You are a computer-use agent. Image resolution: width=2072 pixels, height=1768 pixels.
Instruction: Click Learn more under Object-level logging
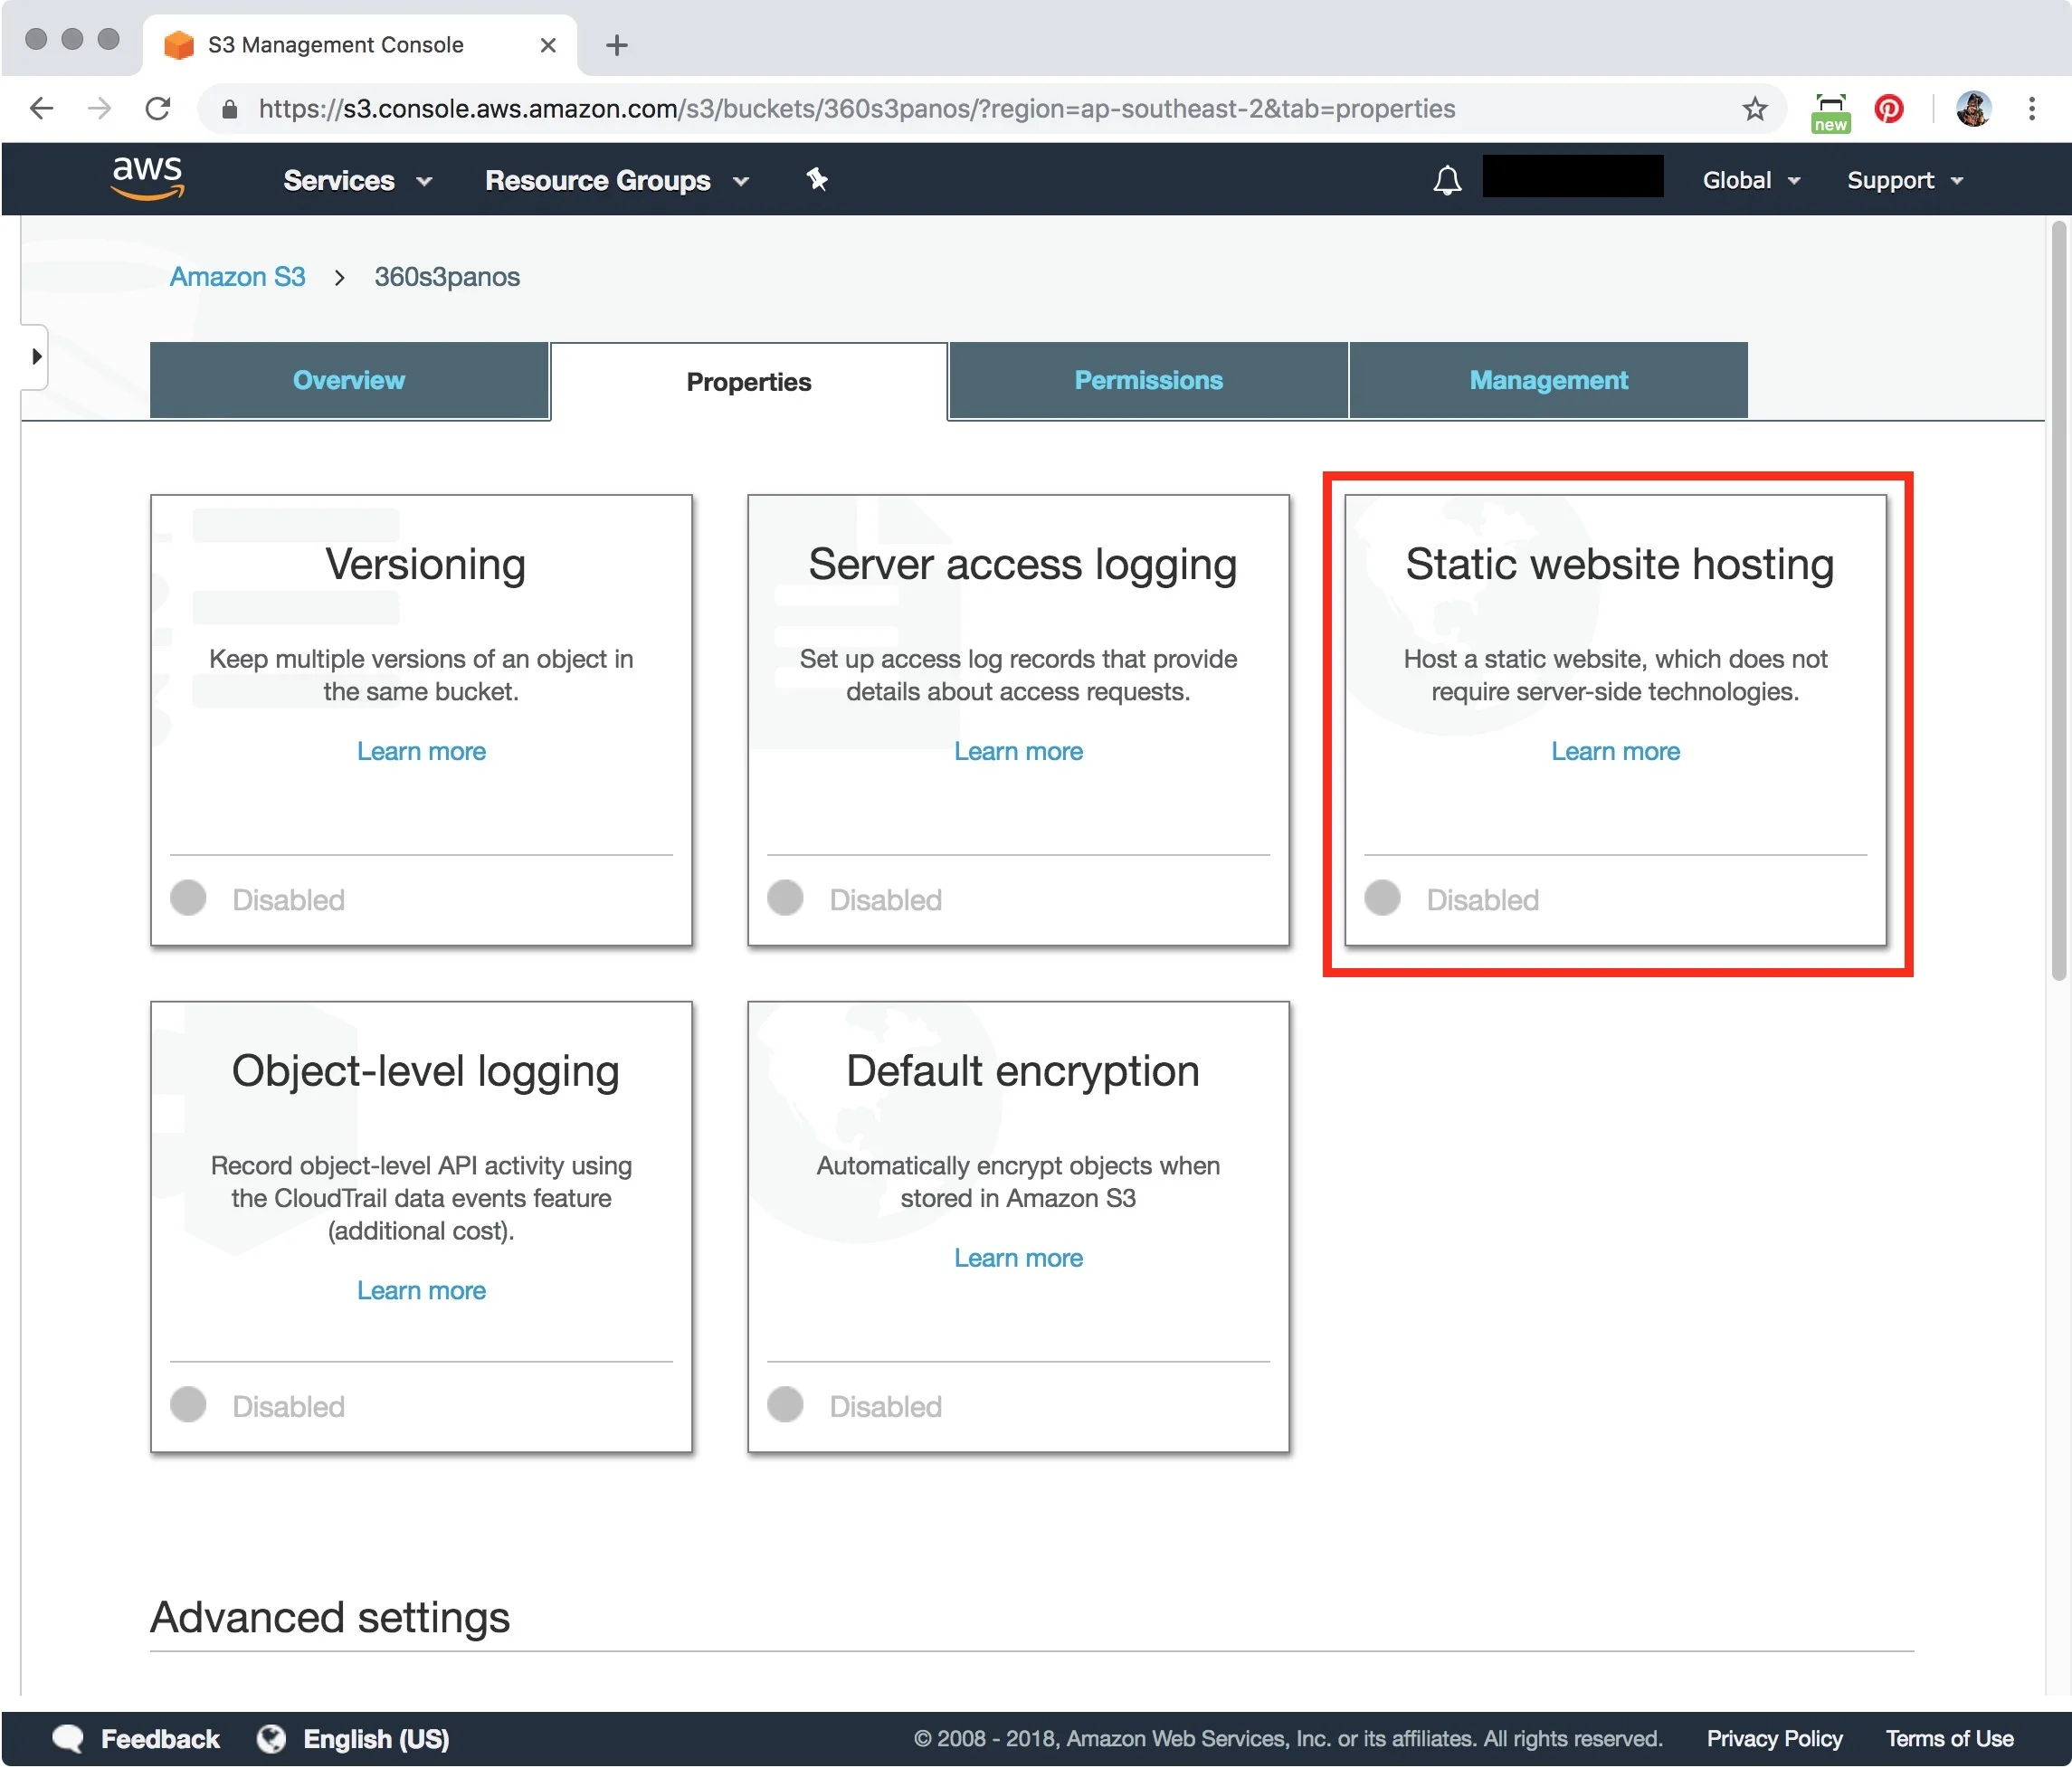421,1290
